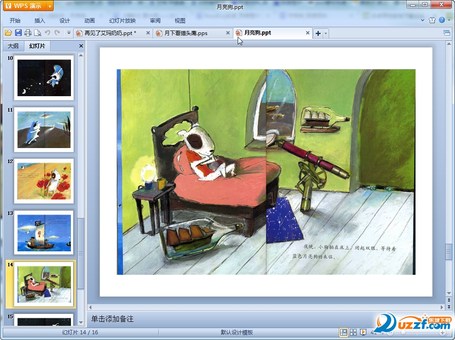The height and width of the screenshot is (340, 455).
Task: Select slide 15 thumbnail
Action: (x=44, y=320)
